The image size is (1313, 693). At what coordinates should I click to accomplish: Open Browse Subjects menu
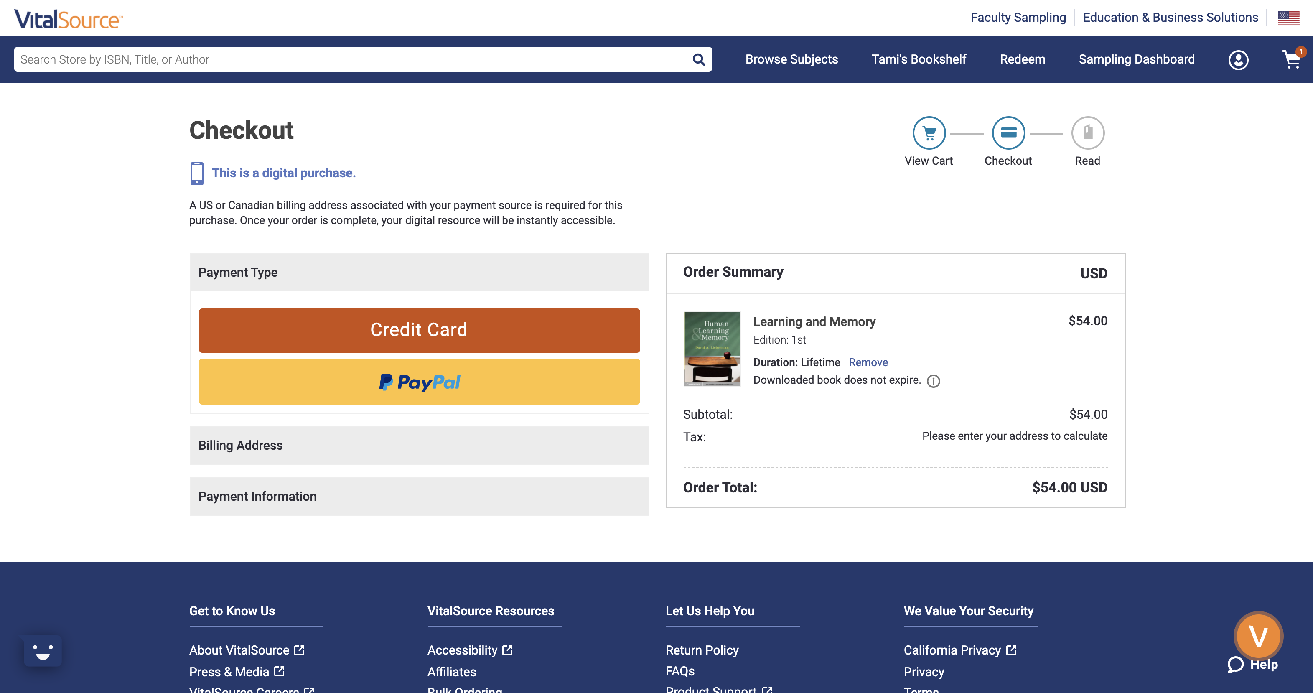click(791, 59)
